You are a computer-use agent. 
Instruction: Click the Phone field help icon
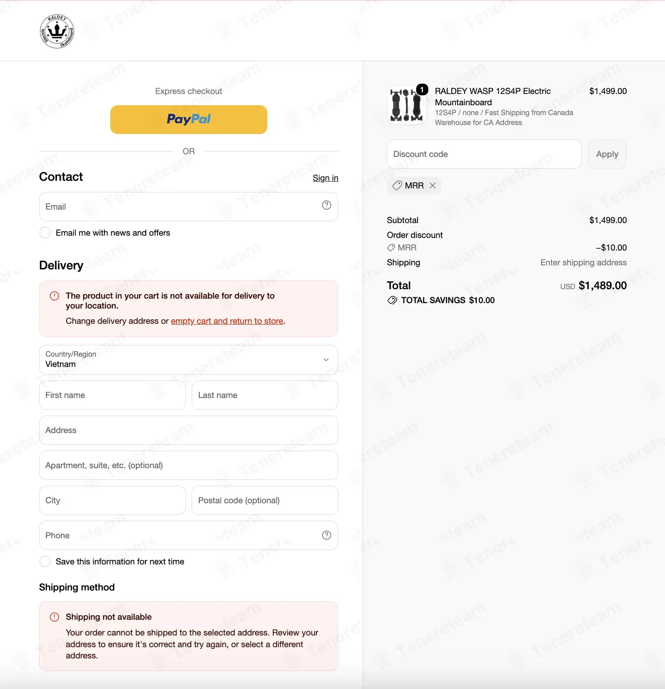click(327, 535)
